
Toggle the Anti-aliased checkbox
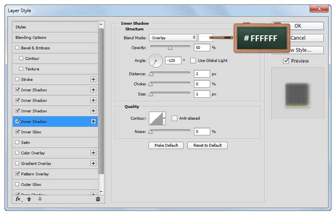[174, 118]
